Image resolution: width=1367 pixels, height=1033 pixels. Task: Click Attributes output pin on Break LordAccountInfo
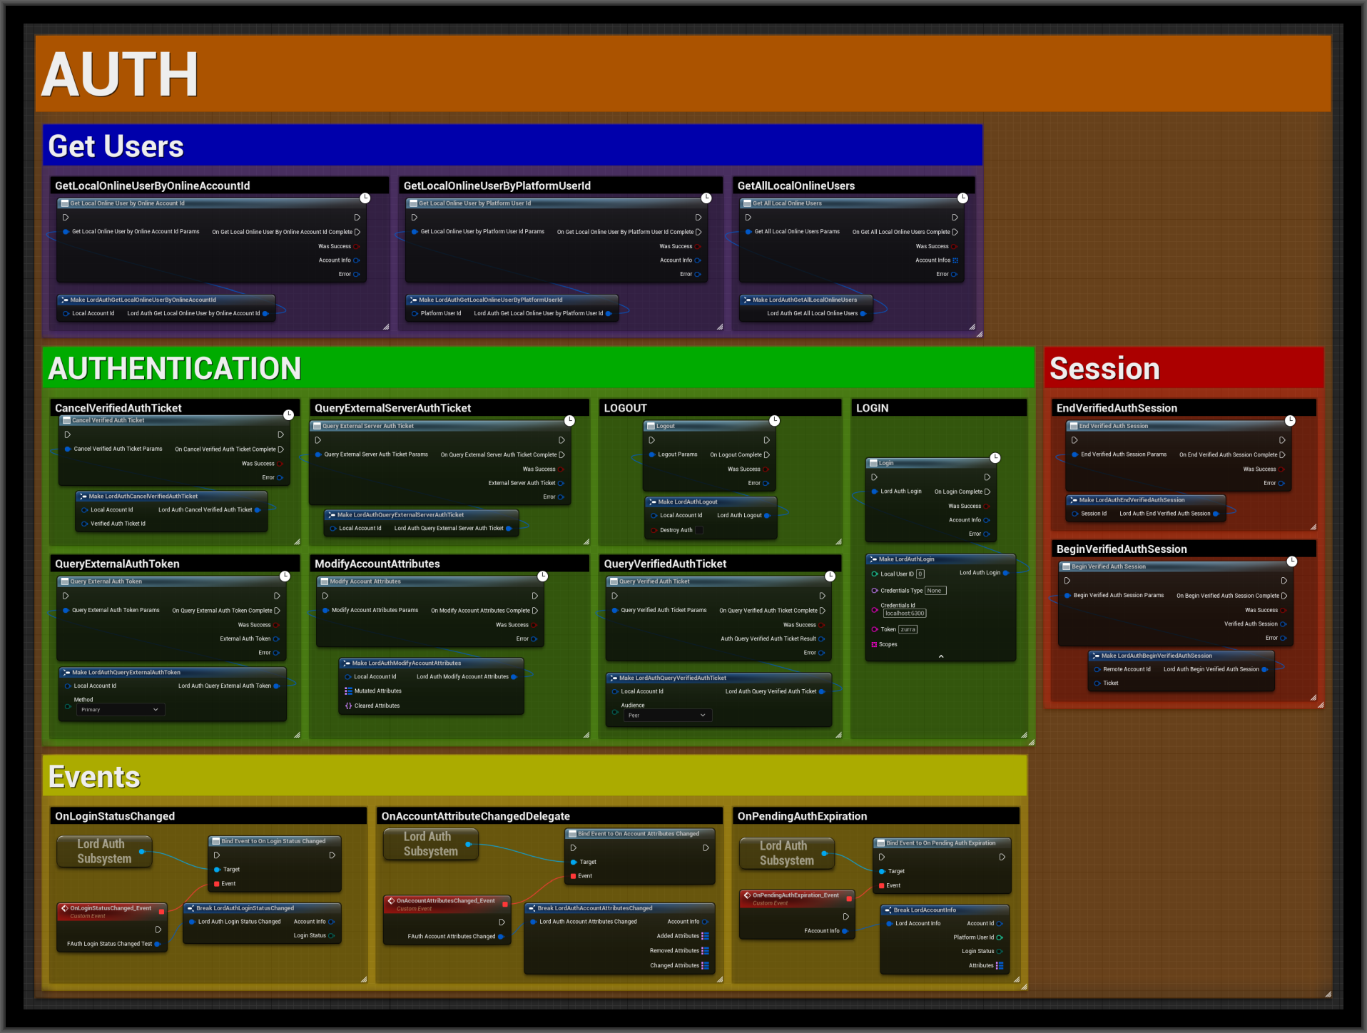point(1000,965)
